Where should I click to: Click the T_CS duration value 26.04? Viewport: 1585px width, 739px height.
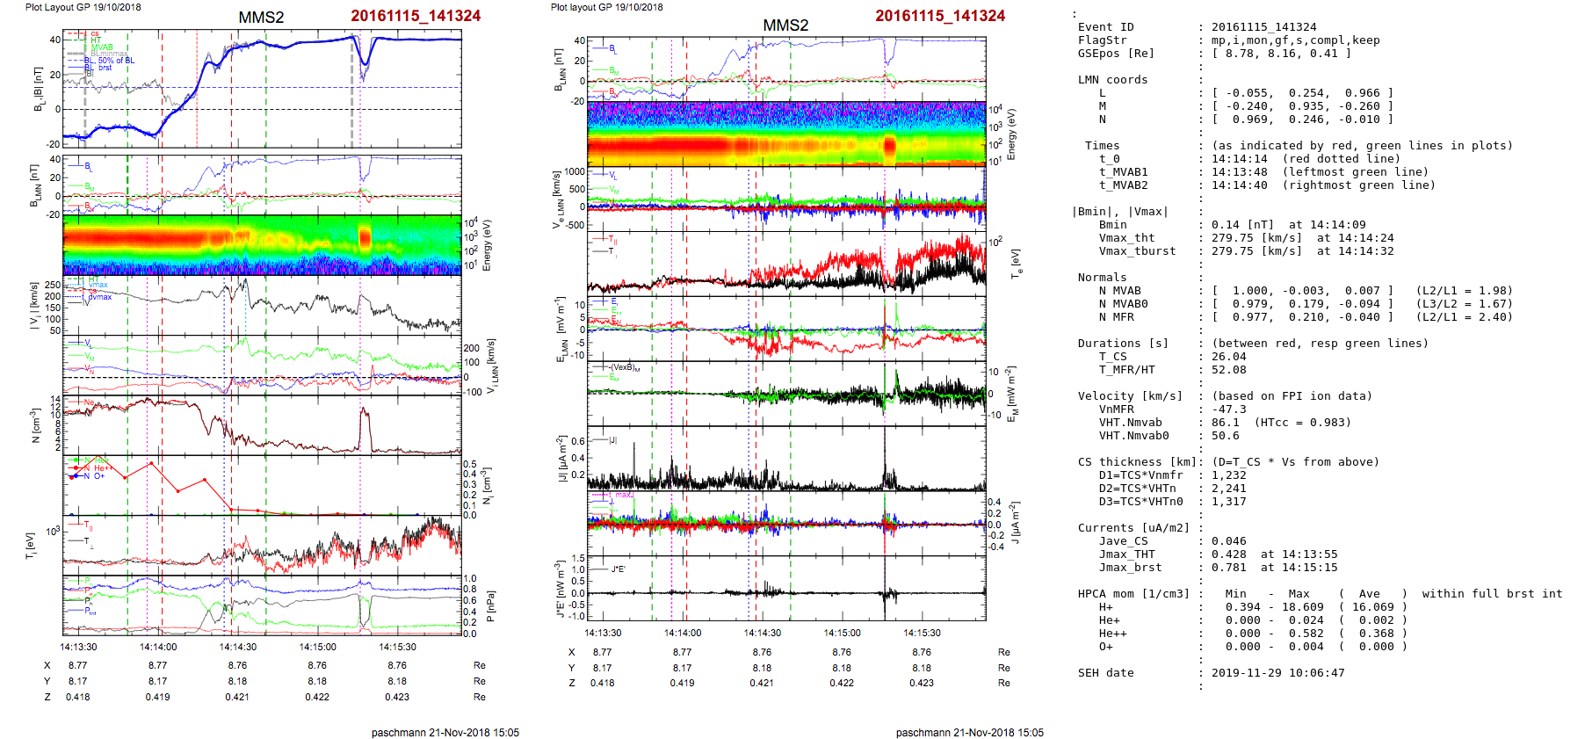(1228, 357)
